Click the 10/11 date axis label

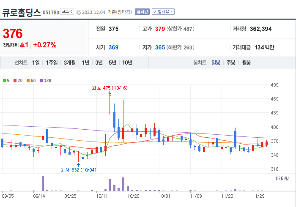tap(102, 196)
